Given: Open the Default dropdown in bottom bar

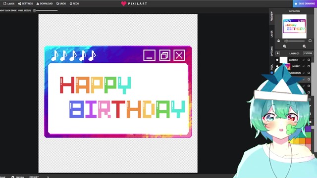Looking at the screenshot, I should coord(39,177).
